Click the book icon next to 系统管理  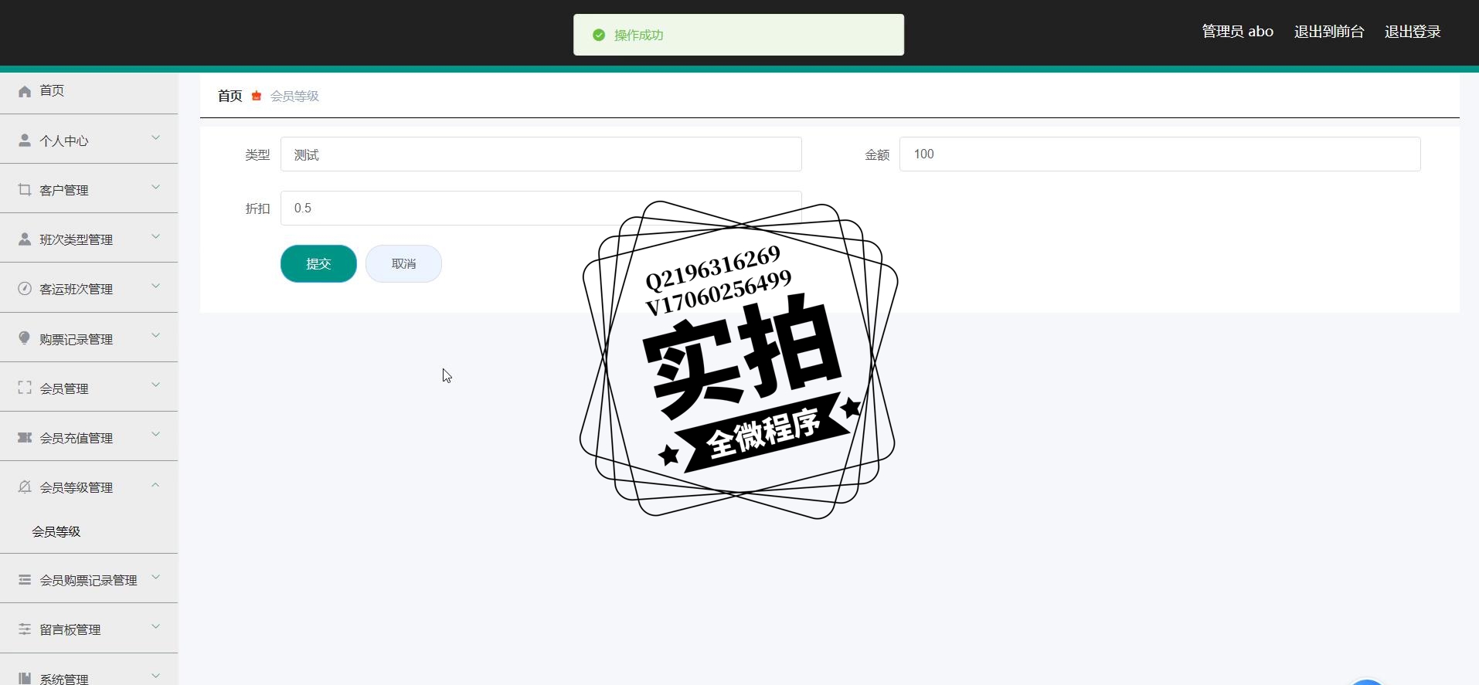[25, 678]
